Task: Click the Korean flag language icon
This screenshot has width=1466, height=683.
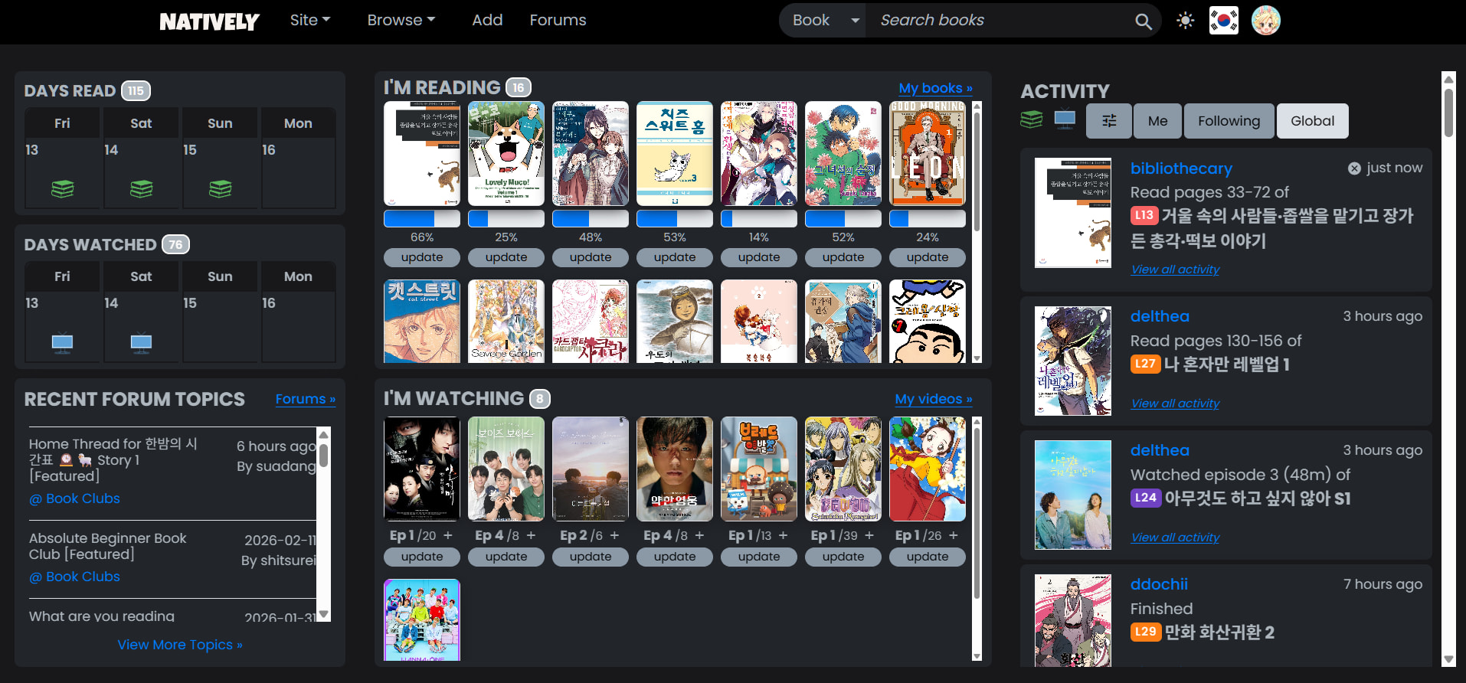Action: coord(1223,21)
